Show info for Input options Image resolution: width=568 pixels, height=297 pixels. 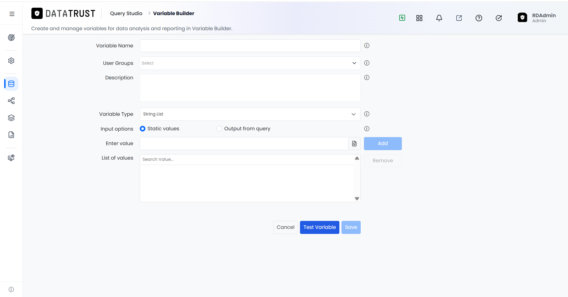pos(367,129)
